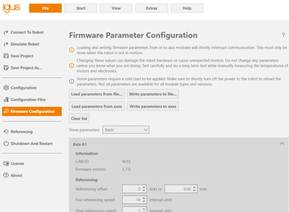Click the Referencing circular arrow icon

pos(6,132)
